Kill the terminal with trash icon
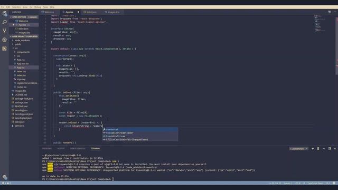This screenshot has height=190, width=338. tap(318, 149)
